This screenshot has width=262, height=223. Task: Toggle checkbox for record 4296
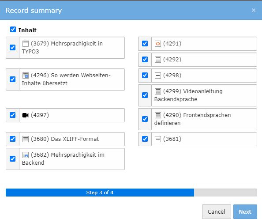(12, 79)
